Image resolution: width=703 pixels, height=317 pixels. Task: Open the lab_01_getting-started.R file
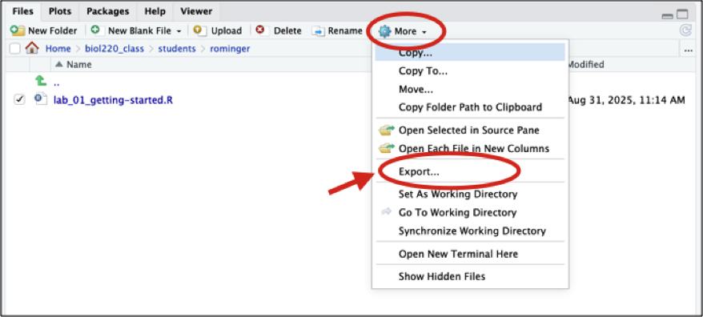113,100
